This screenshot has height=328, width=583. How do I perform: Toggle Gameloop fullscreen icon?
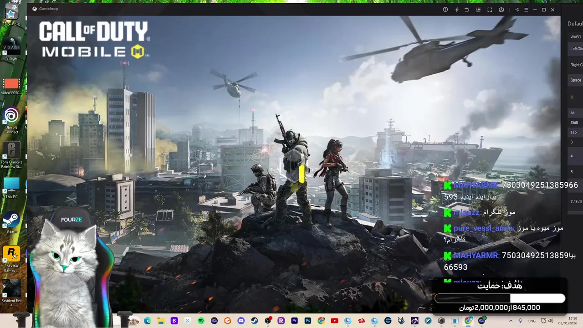490,10
